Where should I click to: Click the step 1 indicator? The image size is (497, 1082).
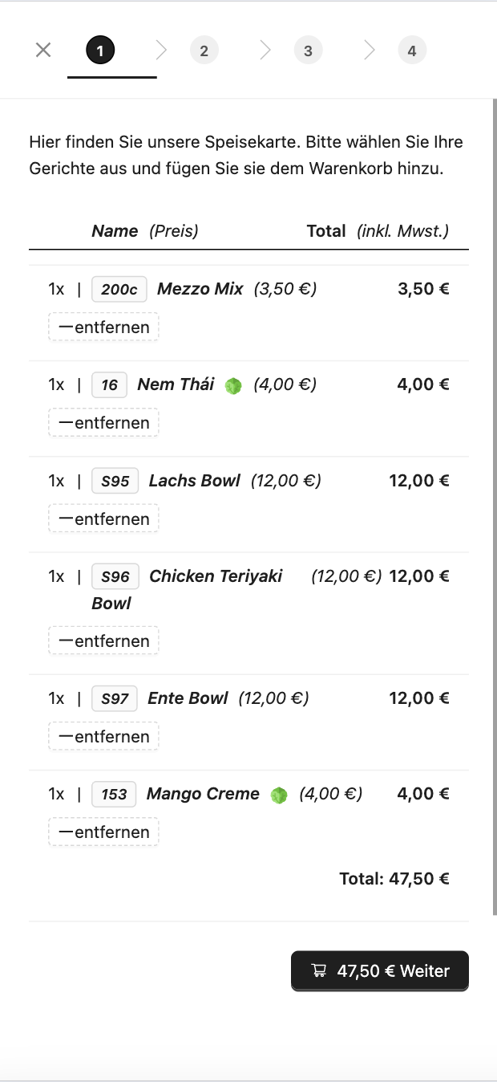pyautogui.click(x=100, y=51)
